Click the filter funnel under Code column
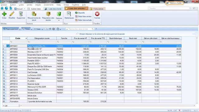Image resolution: width=199 pixels, height=112 pixels. click(x=11, y=42)
